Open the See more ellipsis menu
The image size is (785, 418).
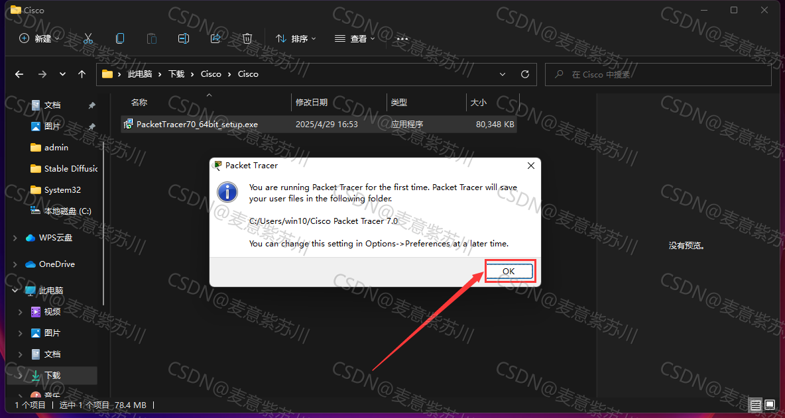402,38
